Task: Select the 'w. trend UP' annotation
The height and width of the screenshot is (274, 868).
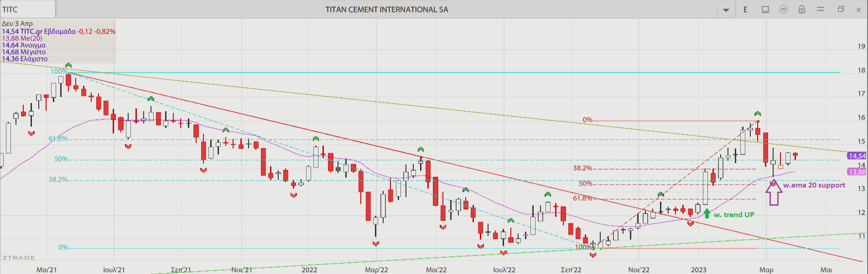Action: (734, 214)
